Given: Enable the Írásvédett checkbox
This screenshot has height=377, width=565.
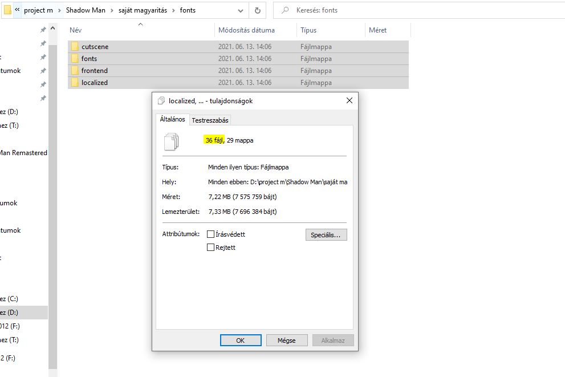Looking at the screenshot, I should tap(211, 234).
